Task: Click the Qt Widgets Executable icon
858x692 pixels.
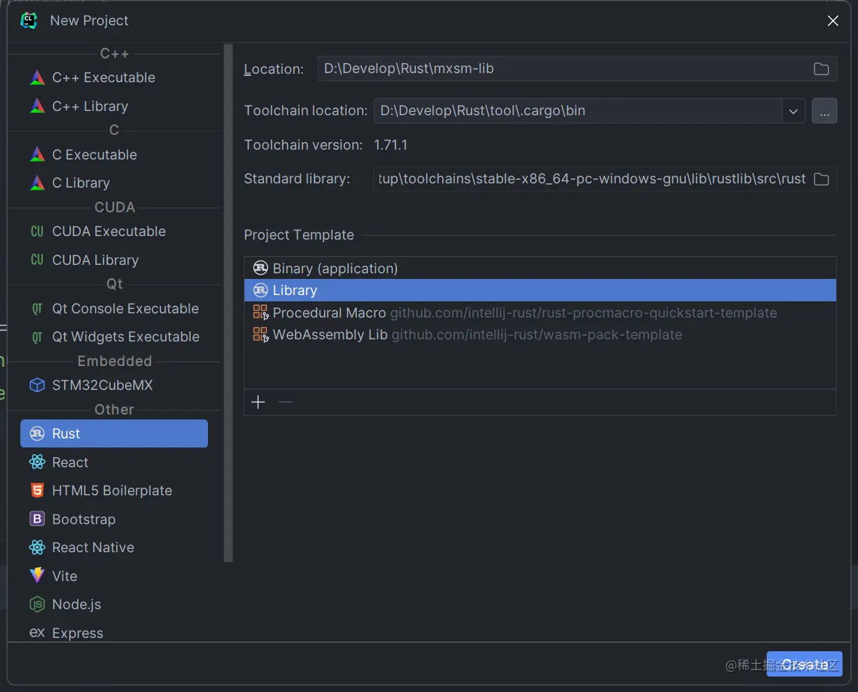Action: tap(37, 337)
